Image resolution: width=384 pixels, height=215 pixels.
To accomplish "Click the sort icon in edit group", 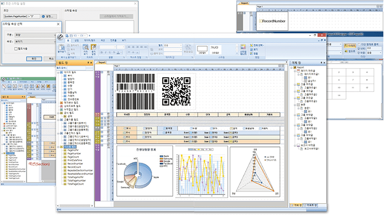I will point(254,53).
